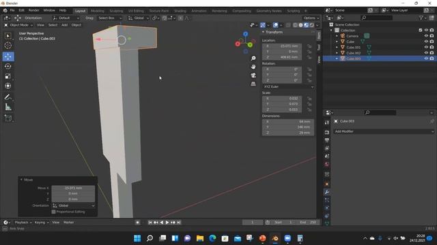Click the pan view hand icon

[x=253, y=67]
